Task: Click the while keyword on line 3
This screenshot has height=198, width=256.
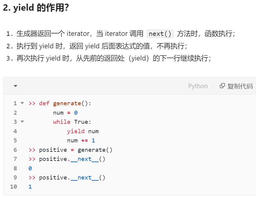Action: point(62,122)
